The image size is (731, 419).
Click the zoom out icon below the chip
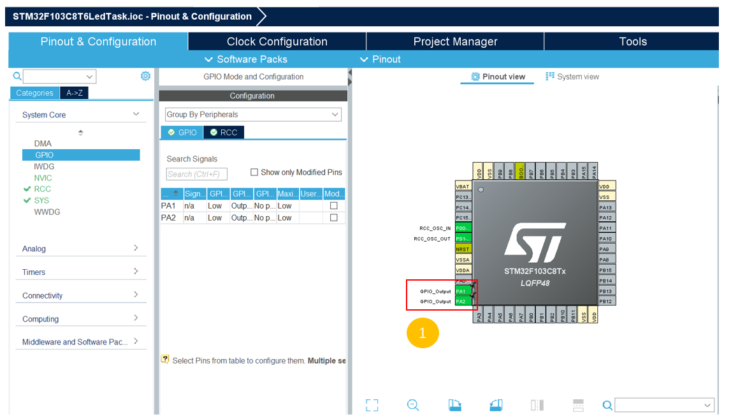click(x=413, y=405)
